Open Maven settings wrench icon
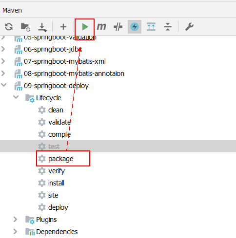Viewport: 236px width, 238px height. [189, 27]
